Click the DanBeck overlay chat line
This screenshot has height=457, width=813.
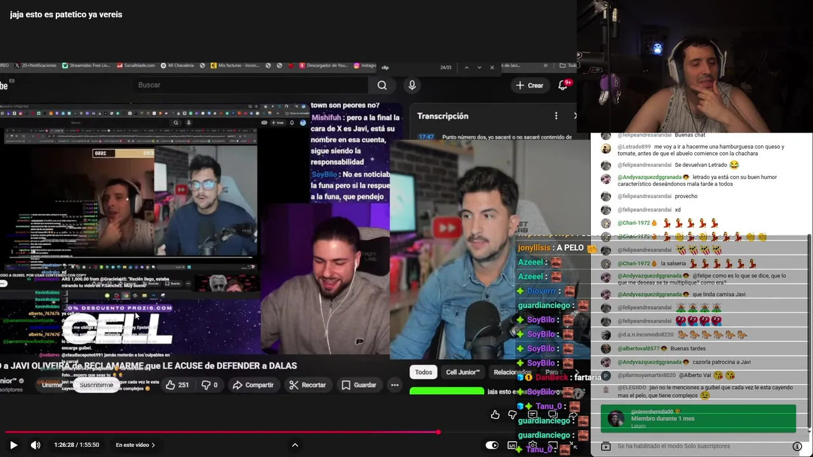pyautogui.click(x=559, y=378)
